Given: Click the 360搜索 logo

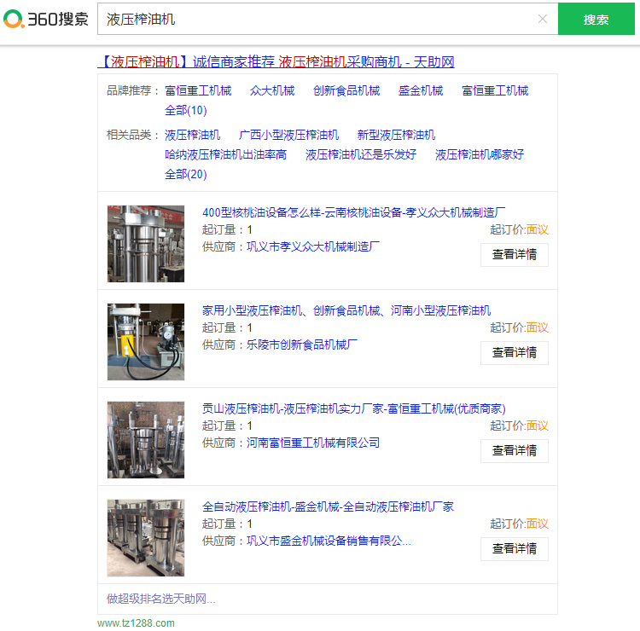Looking at the screenshot, I should 47,19.
